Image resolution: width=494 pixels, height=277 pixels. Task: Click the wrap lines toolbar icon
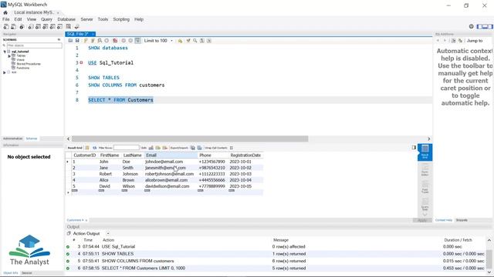tap(209, 41)
